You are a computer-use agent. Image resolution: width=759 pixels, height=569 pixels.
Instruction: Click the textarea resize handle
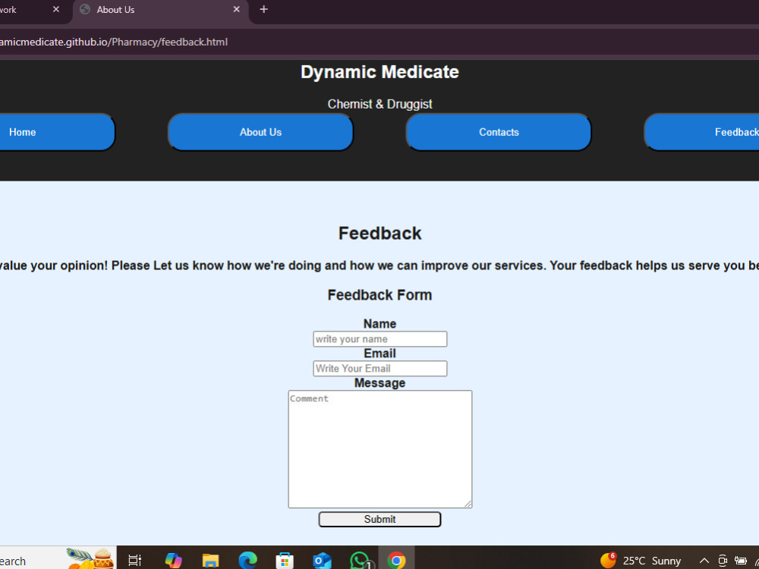coord(468,504)
